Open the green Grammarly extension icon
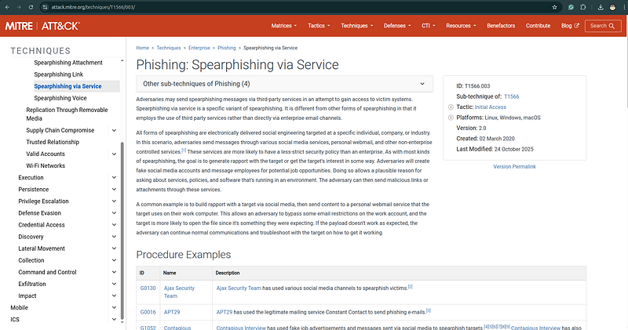Viewport: 628px width, 330px height. (571, 7)
